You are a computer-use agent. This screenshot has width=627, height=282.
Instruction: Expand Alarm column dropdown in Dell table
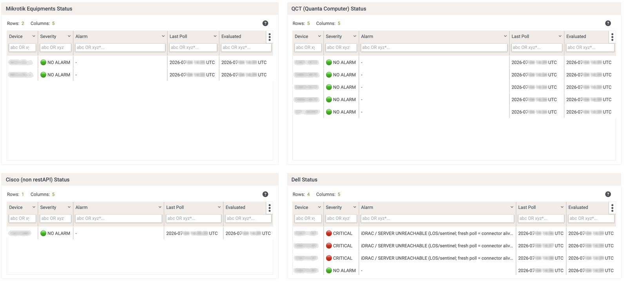click(512, 207)
